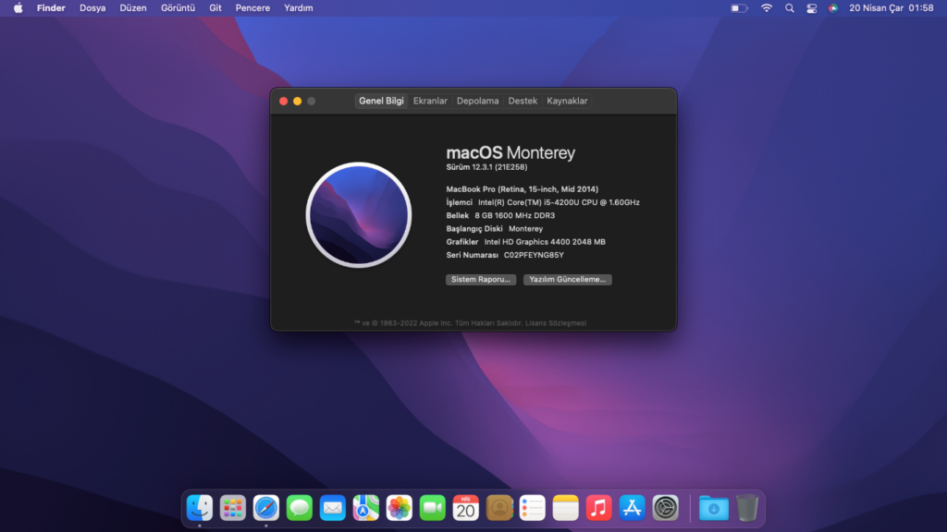Launch FaceTime from the Dock
Viewport: 947px width, 532px height.
(x=433, y=508)
